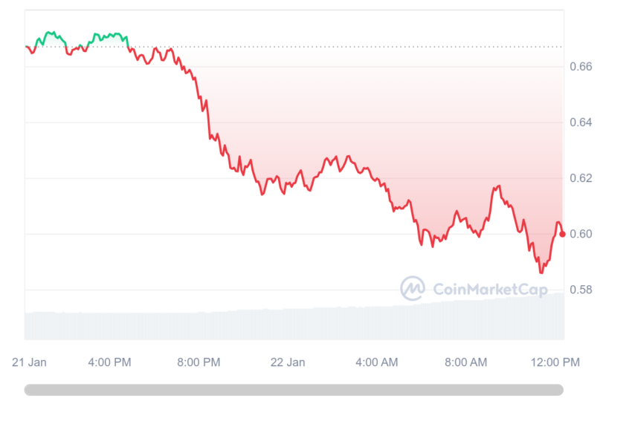Select the 4:00 PM time label
Image resolution: width=632 pixels, height=421 pixels.
(109, 362)
